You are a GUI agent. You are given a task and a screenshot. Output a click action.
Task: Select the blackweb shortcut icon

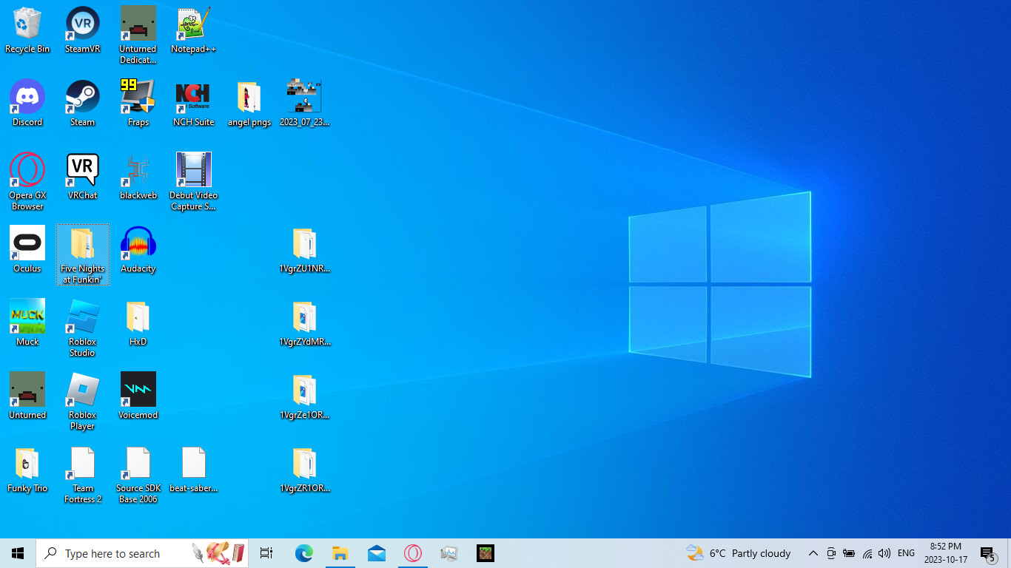138,177
